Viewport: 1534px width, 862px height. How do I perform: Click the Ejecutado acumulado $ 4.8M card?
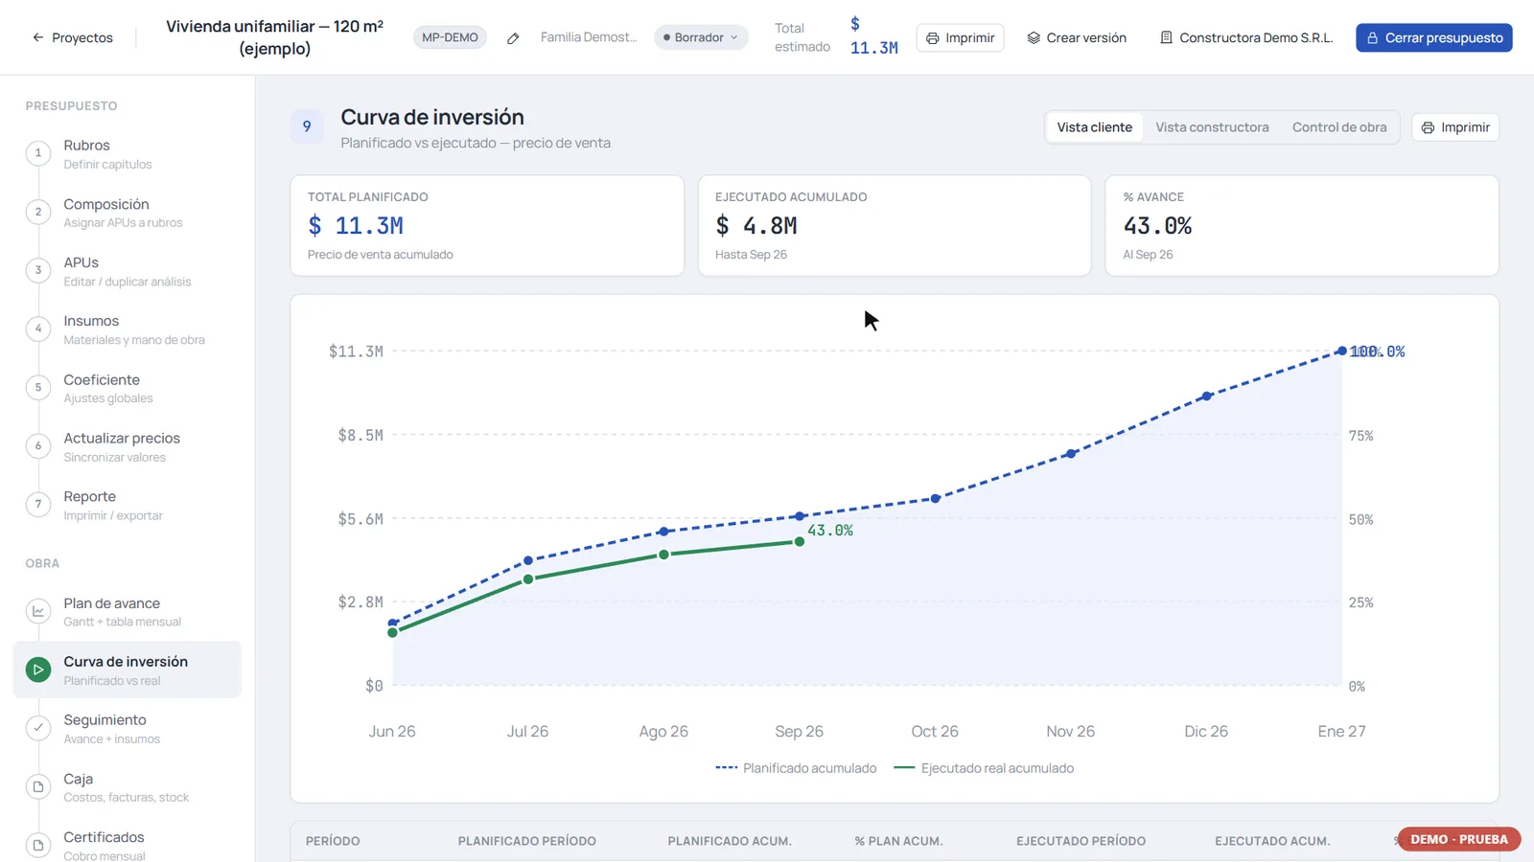coord(895,225)
